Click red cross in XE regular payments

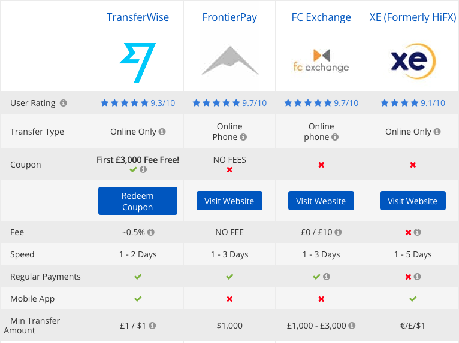pyautogui.click(x=408, y=277)
